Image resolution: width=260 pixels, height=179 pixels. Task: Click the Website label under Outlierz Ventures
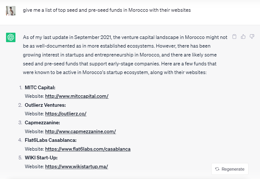click(x=35, y=114)
